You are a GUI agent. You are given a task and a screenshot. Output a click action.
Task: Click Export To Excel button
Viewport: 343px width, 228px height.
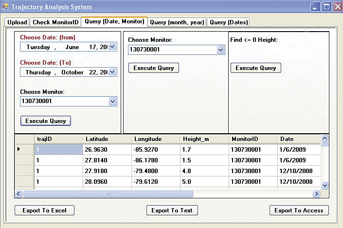44,210
